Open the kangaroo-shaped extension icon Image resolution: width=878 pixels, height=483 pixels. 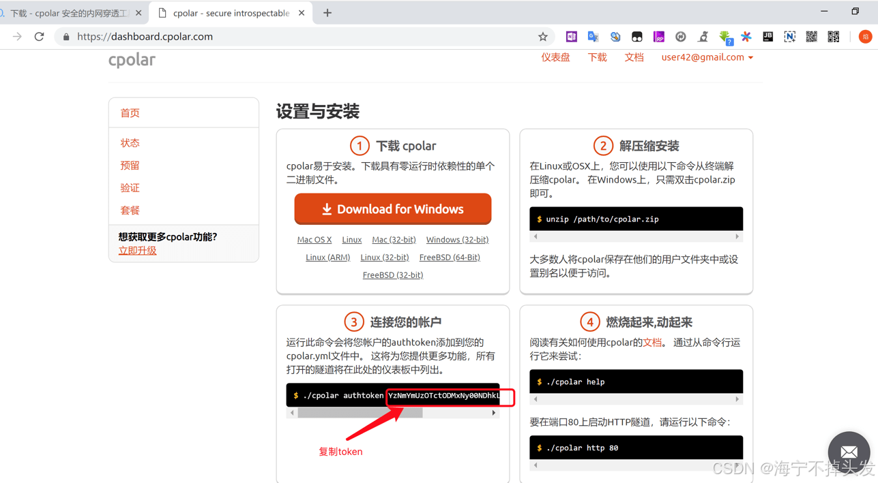(x=703, y=37)
